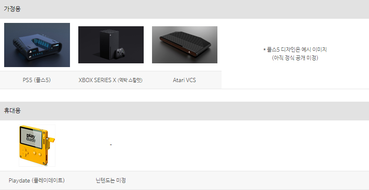369x190 pixels.
Task: Click the Xbox controller in the image
Action: click(x=120, y=52)
